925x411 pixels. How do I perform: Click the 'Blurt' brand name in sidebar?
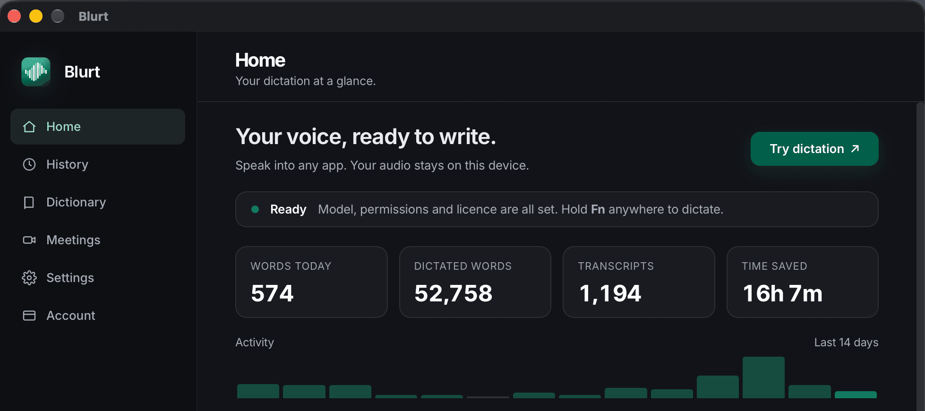point(82,72)
